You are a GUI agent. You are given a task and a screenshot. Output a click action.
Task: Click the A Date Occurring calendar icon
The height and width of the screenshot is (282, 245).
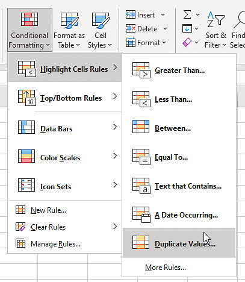(x=141, y=215)
